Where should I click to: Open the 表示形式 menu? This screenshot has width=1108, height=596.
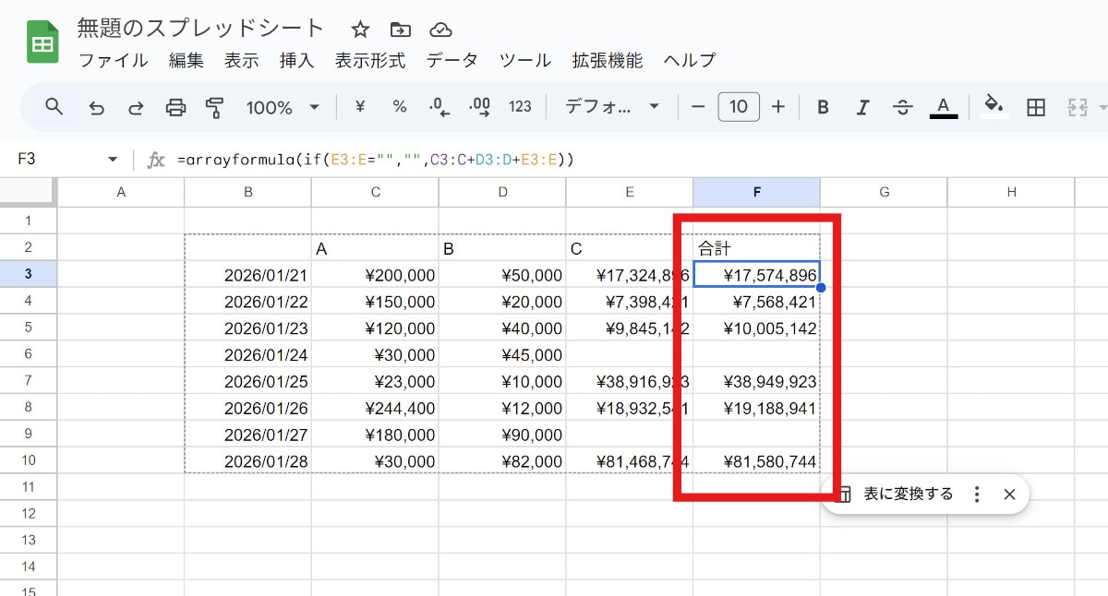pyautogui.click(x=369, y=61)
